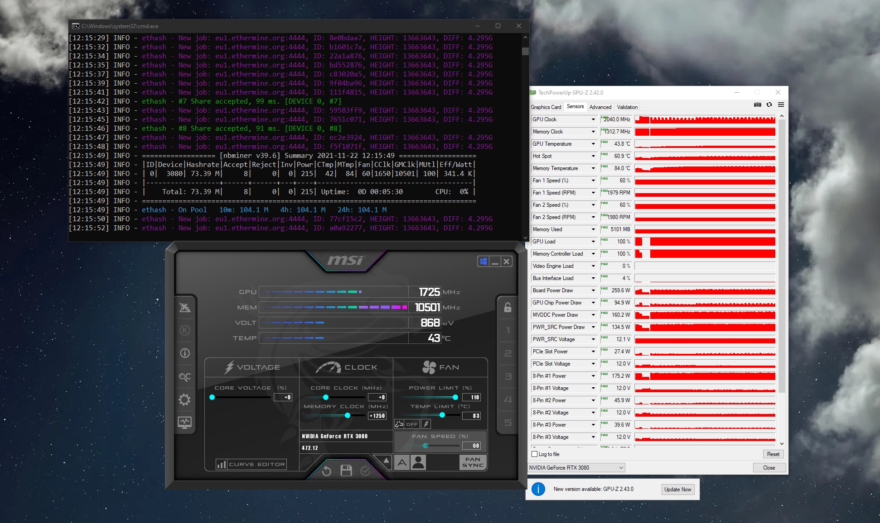
Task: Select Afterburner profile slot 3
Action: tap(508, 376)
